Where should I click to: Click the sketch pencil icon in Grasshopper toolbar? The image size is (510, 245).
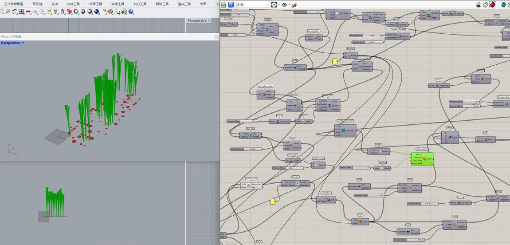tap(294, 5)
